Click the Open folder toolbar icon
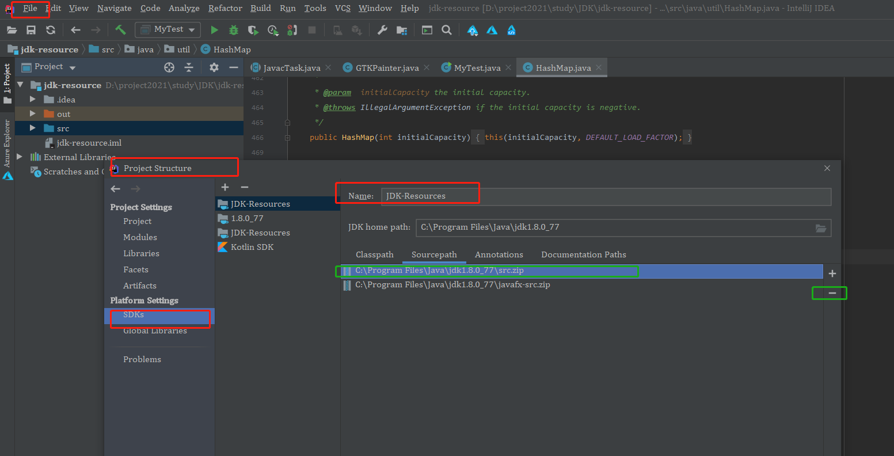894x456 pixels. click(12, 30)
